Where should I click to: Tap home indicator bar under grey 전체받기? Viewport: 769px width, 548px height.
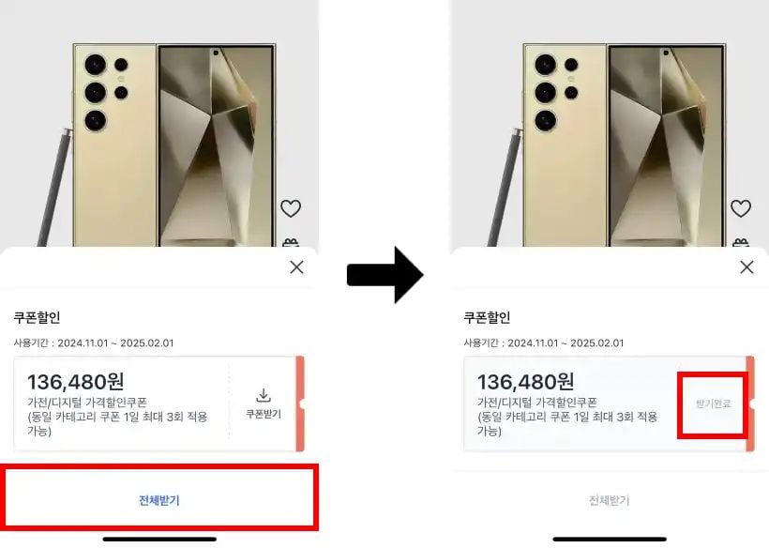tap(610, 540)
